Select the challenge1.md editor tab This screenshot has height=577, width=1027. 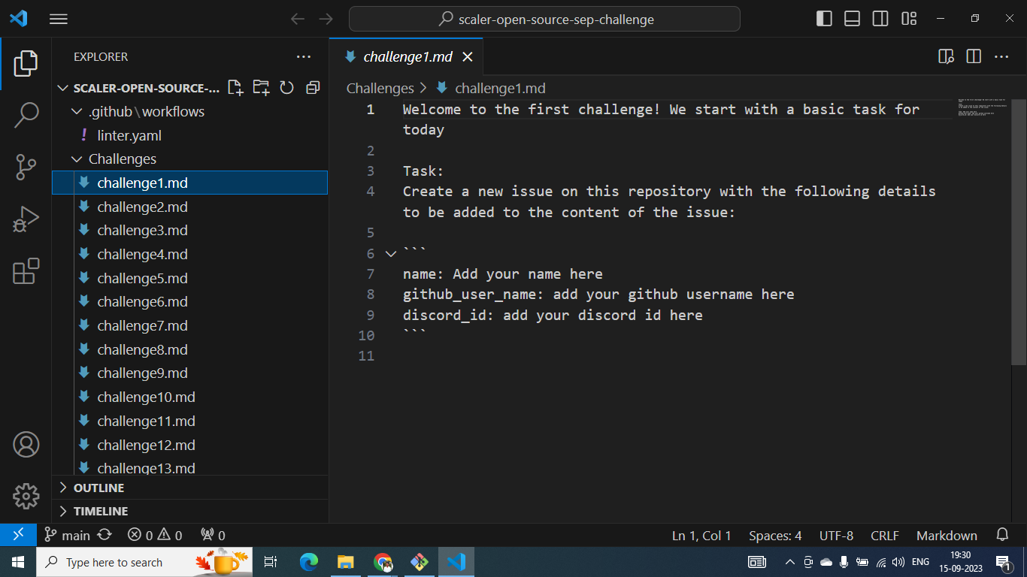click(410, 56)
